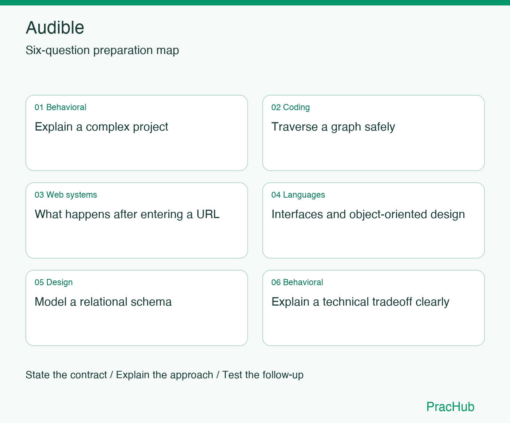Select the 'Six-question preparation map' subtitle
This screenshot has width=510, height=423.
point(102,50)
